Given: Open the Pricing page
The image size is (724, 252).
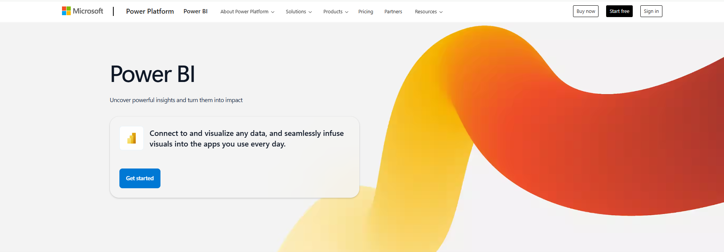Looking at the screenshot, I should pyautogui.click(x=365, y=12).
